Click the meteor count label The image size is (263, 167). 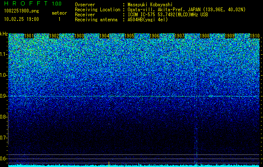point(59,13)
